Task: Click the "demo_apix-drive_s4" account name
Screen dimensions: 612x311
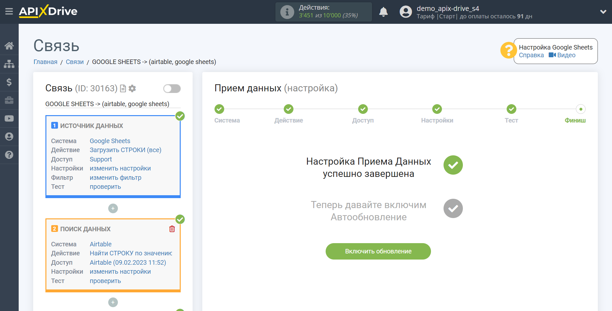Action: coord(448,8)
